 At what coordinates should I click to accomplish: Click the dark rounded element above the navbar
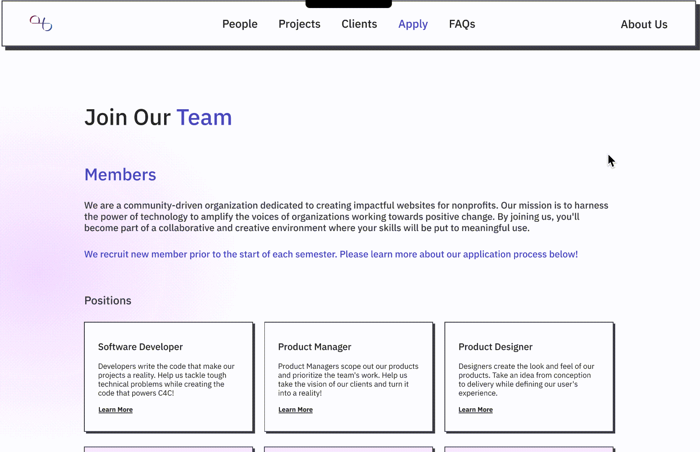[348, 3]
